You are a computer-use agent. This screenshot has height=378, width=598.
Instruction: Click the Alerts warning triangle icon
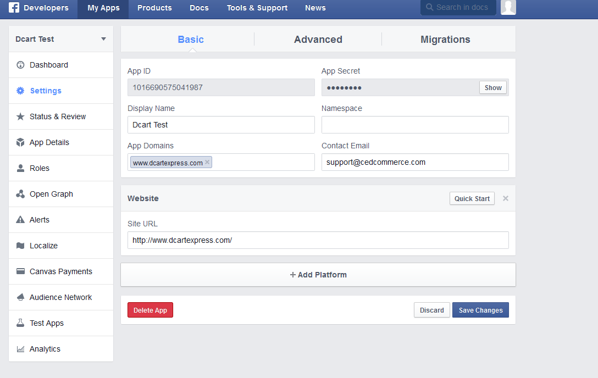tap(20, 220)
